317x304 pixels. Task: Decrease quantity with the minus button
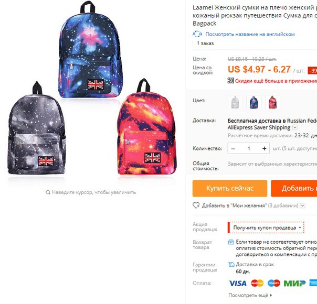(x=233, y=148)
